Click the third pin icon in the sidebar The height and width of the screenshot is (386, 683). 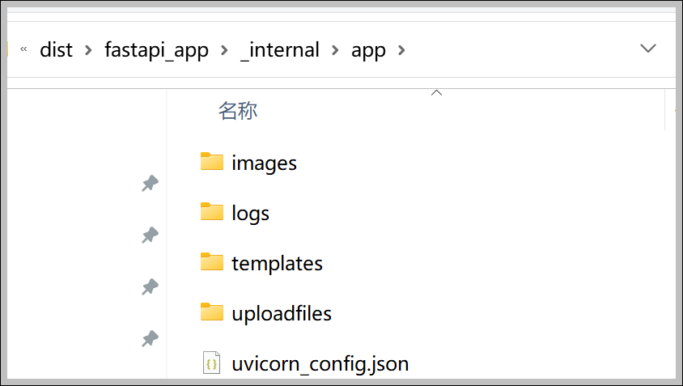click(x=151, y=287)
